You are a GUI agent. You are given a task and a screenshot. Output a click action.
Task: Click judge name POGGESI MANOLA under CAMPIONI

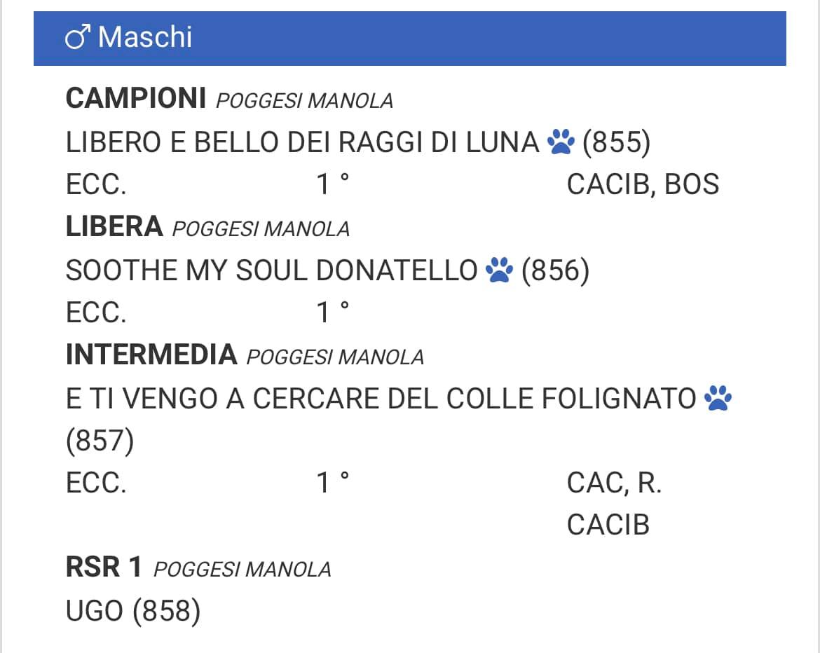(304, 101)
